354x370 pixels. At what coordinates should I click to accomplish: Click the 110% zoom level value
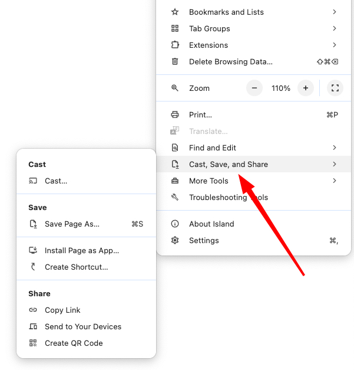coord(281,89)
